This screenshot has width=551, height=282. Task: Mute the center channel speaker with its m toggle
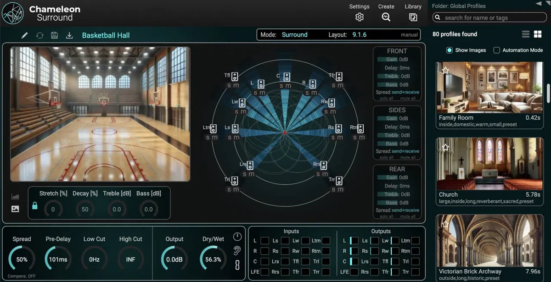point(288,85)
